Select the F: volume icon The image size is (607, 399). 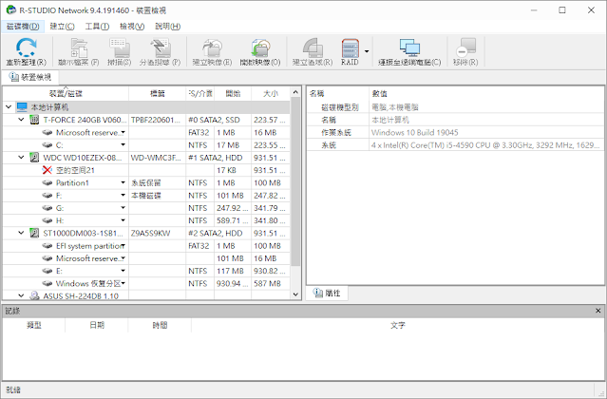47,195
